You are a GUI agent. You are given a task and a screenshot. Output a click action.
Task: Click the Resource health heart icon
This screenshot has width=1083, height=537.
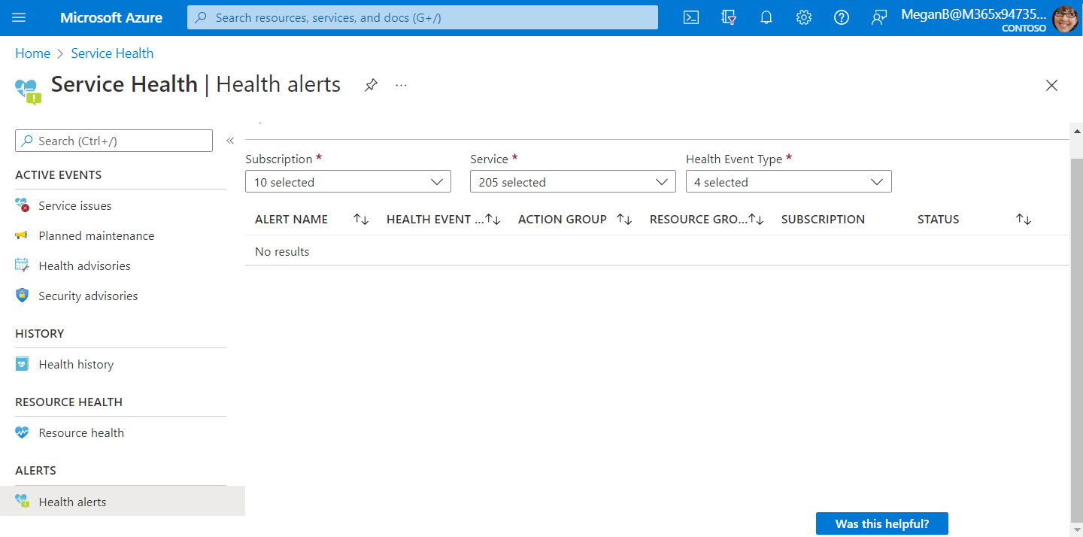point(22,432)
